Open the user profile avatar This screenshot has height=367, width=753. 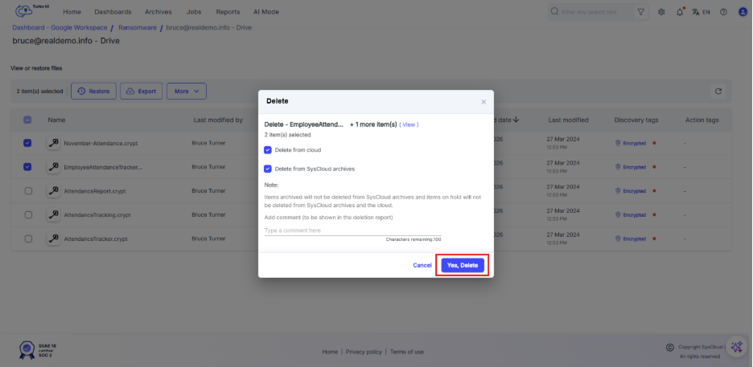coord(742,12)
